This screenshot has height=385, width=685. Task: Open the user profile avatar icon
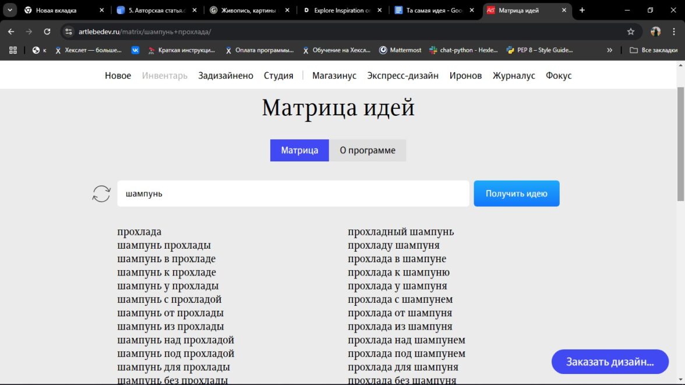[656, 31]
